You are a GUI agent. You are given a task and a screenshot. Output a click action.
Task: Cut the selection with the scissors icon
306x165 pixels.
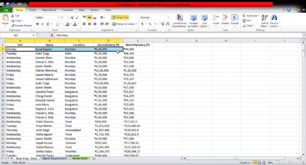coord(13,16)
